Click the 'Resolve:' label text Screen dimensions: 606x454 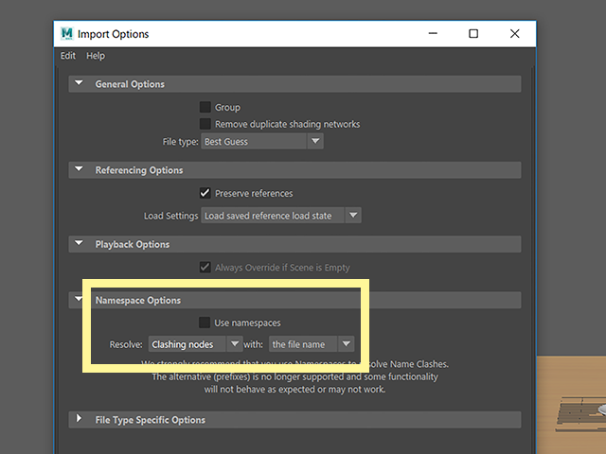126,344
